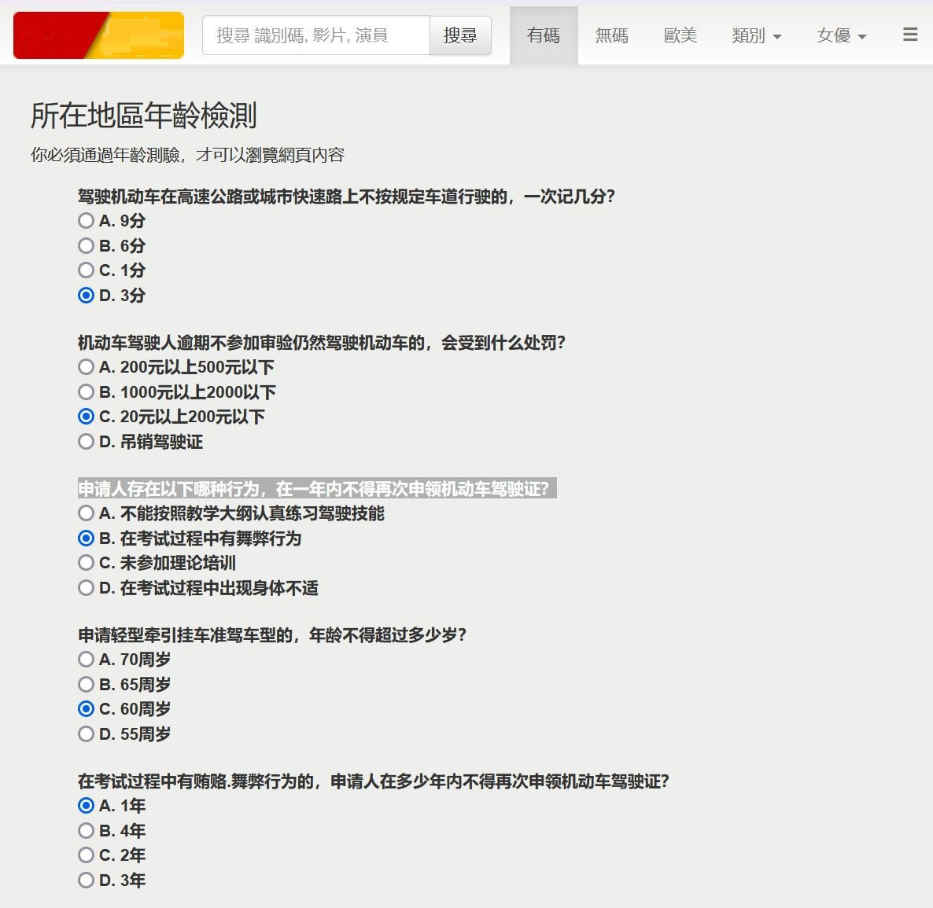The height and width of the screenshot is (908, 933).
Task: Select A. 200元以上500元以下 option
Action: pyautogui.click(x=87, y=367)
